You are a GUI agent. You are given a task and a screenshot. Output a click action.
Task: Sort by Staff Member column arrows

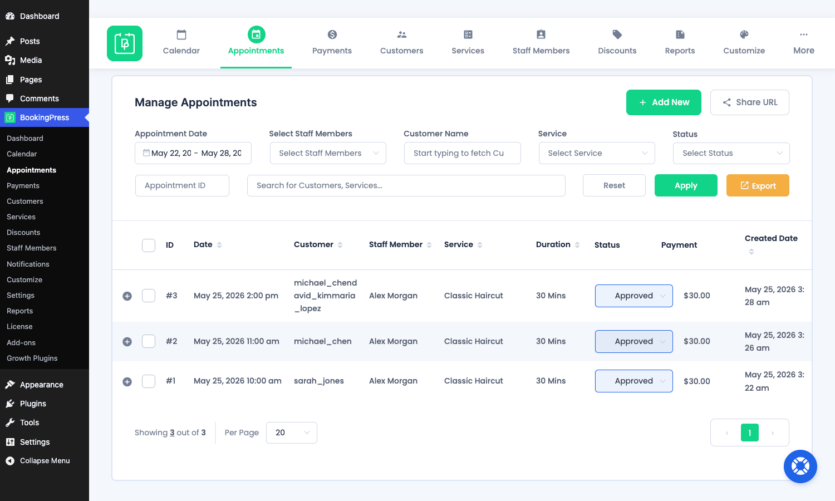tap(429, 245)
